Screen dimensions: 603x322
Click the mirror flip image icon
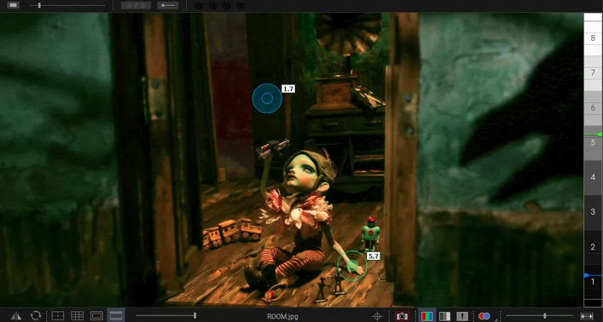pyautogui.click(x=16, y=316)
